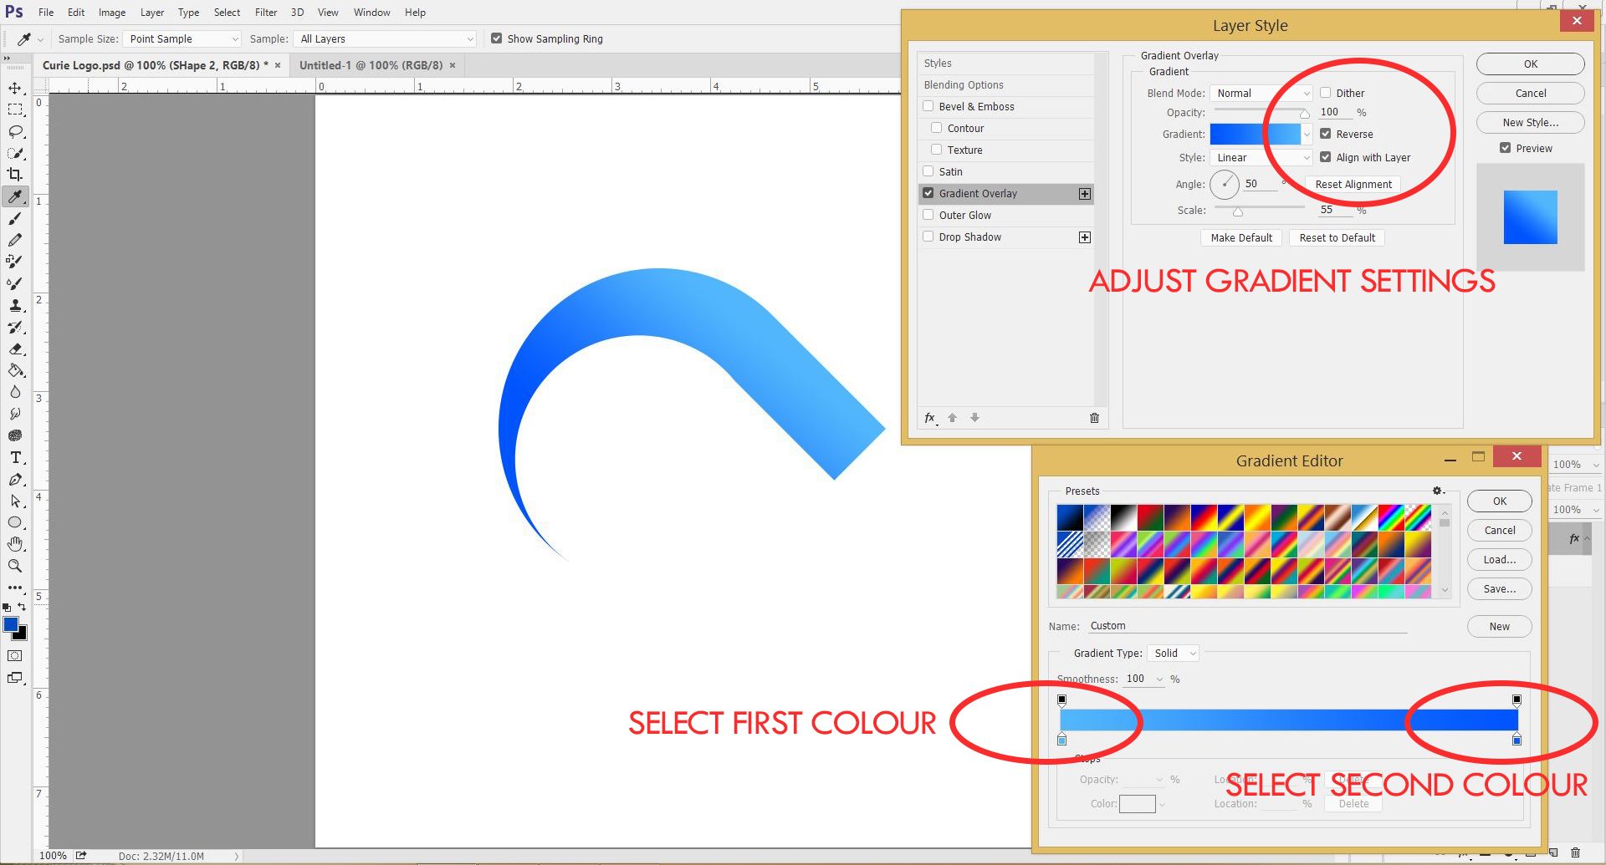The width and height of the screenshot is (1606, 865).
Task: Select the Move tool
Action: click(x=15, y=88)
